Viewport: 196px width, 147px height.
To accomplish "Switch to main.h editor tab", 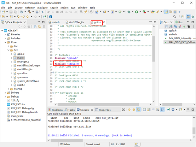I will (54, 22).
